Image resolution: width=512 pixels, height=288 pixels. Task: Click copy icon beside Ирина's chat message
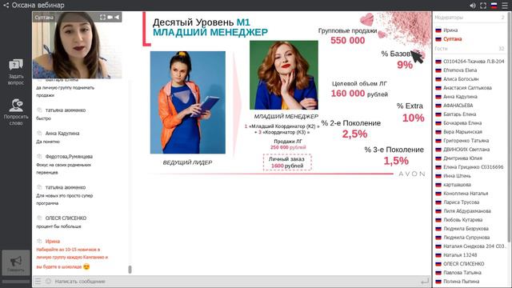(39, 242)
